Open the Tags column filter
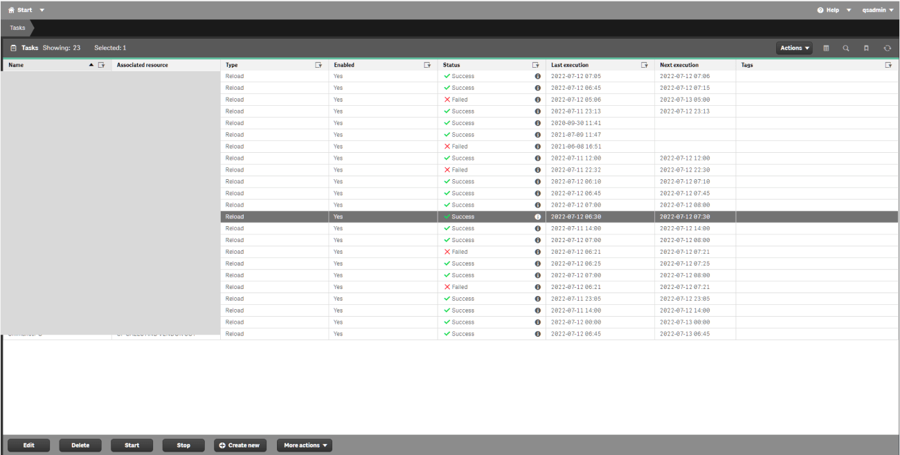 pos(888,64)
